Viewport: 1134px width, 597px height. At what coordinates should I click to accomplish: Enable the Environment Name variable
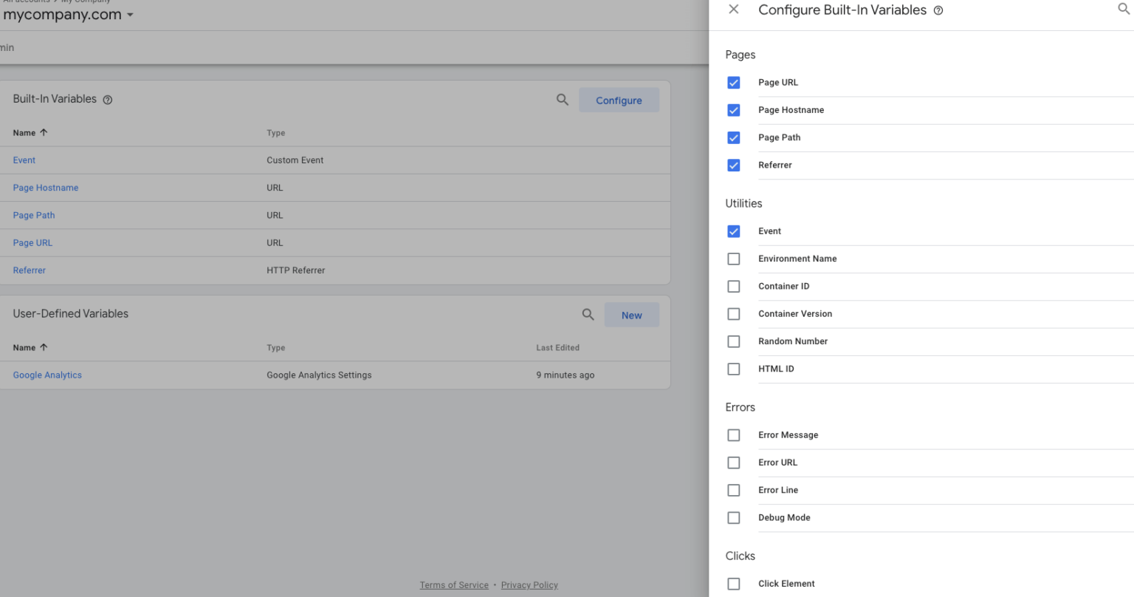point(733,259)
